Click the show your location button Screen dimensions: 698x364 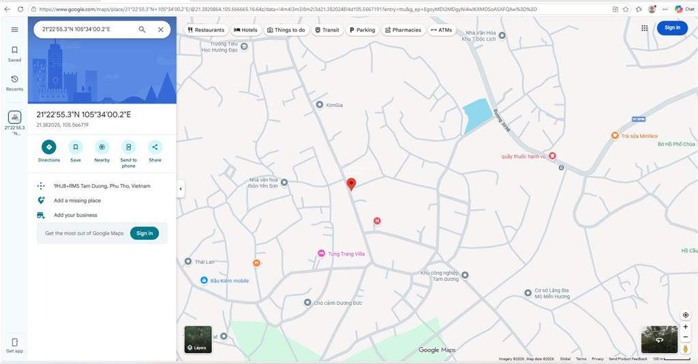(x=686, y=315)
